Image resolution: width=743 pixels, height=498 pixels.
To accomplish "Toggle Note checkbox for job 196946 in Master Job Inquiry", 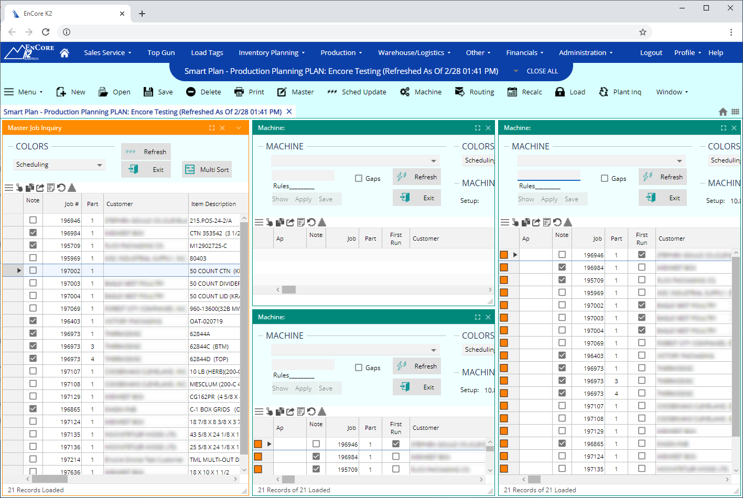I will point(33,220).
